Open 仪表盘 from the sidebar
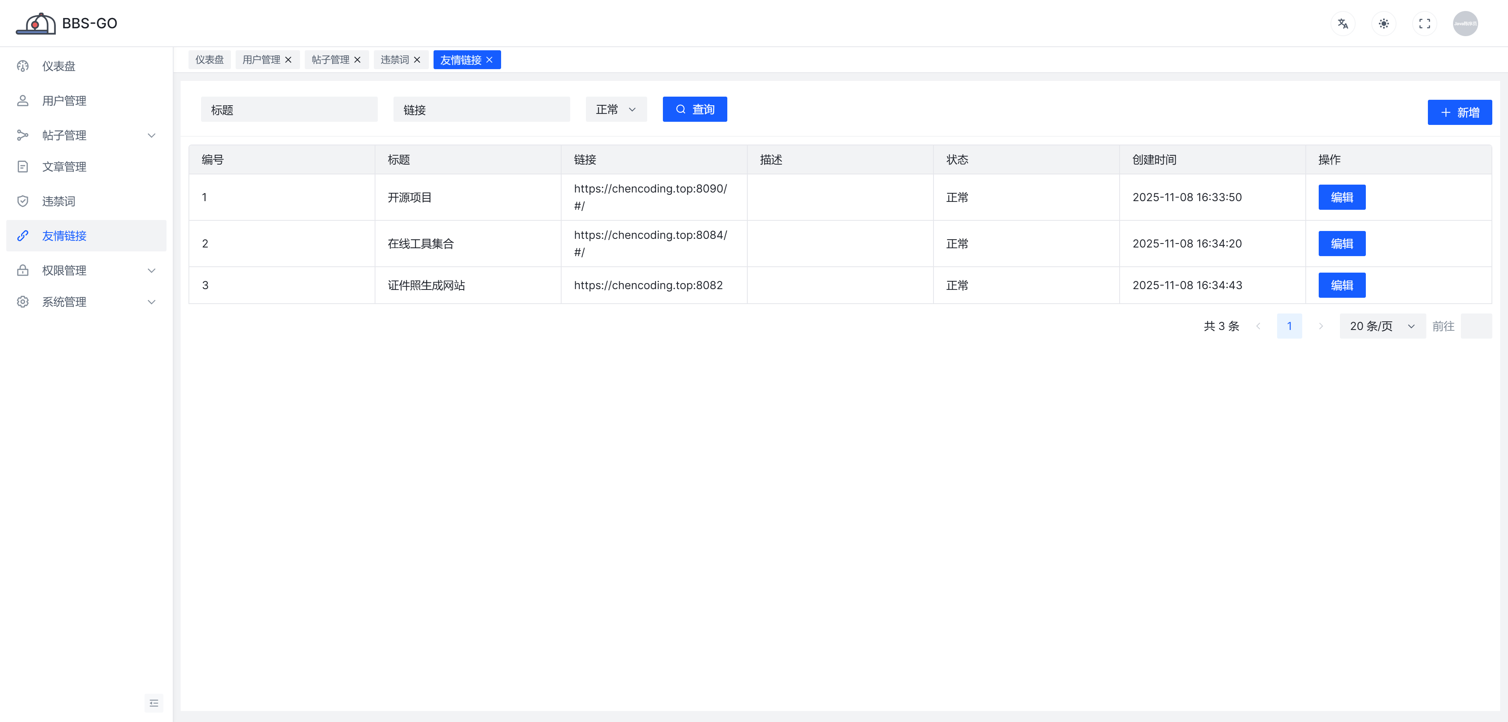This screenshot has width=1508, height=722. coord(59,66)
